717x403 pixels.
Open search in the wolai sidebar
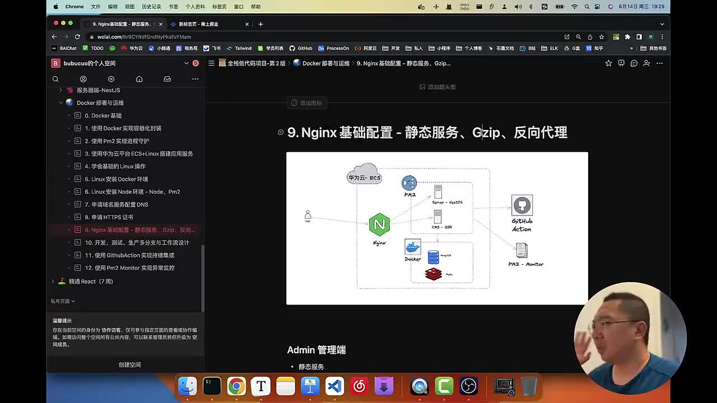click(55, 79)
